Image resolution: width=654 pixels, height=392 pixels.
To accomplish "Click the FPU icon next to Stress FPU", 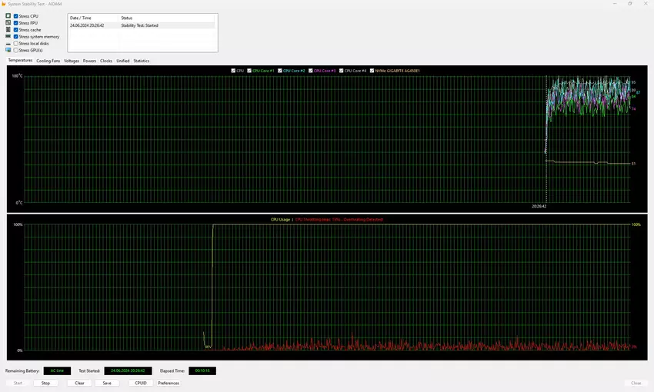I will pos(8,22).
